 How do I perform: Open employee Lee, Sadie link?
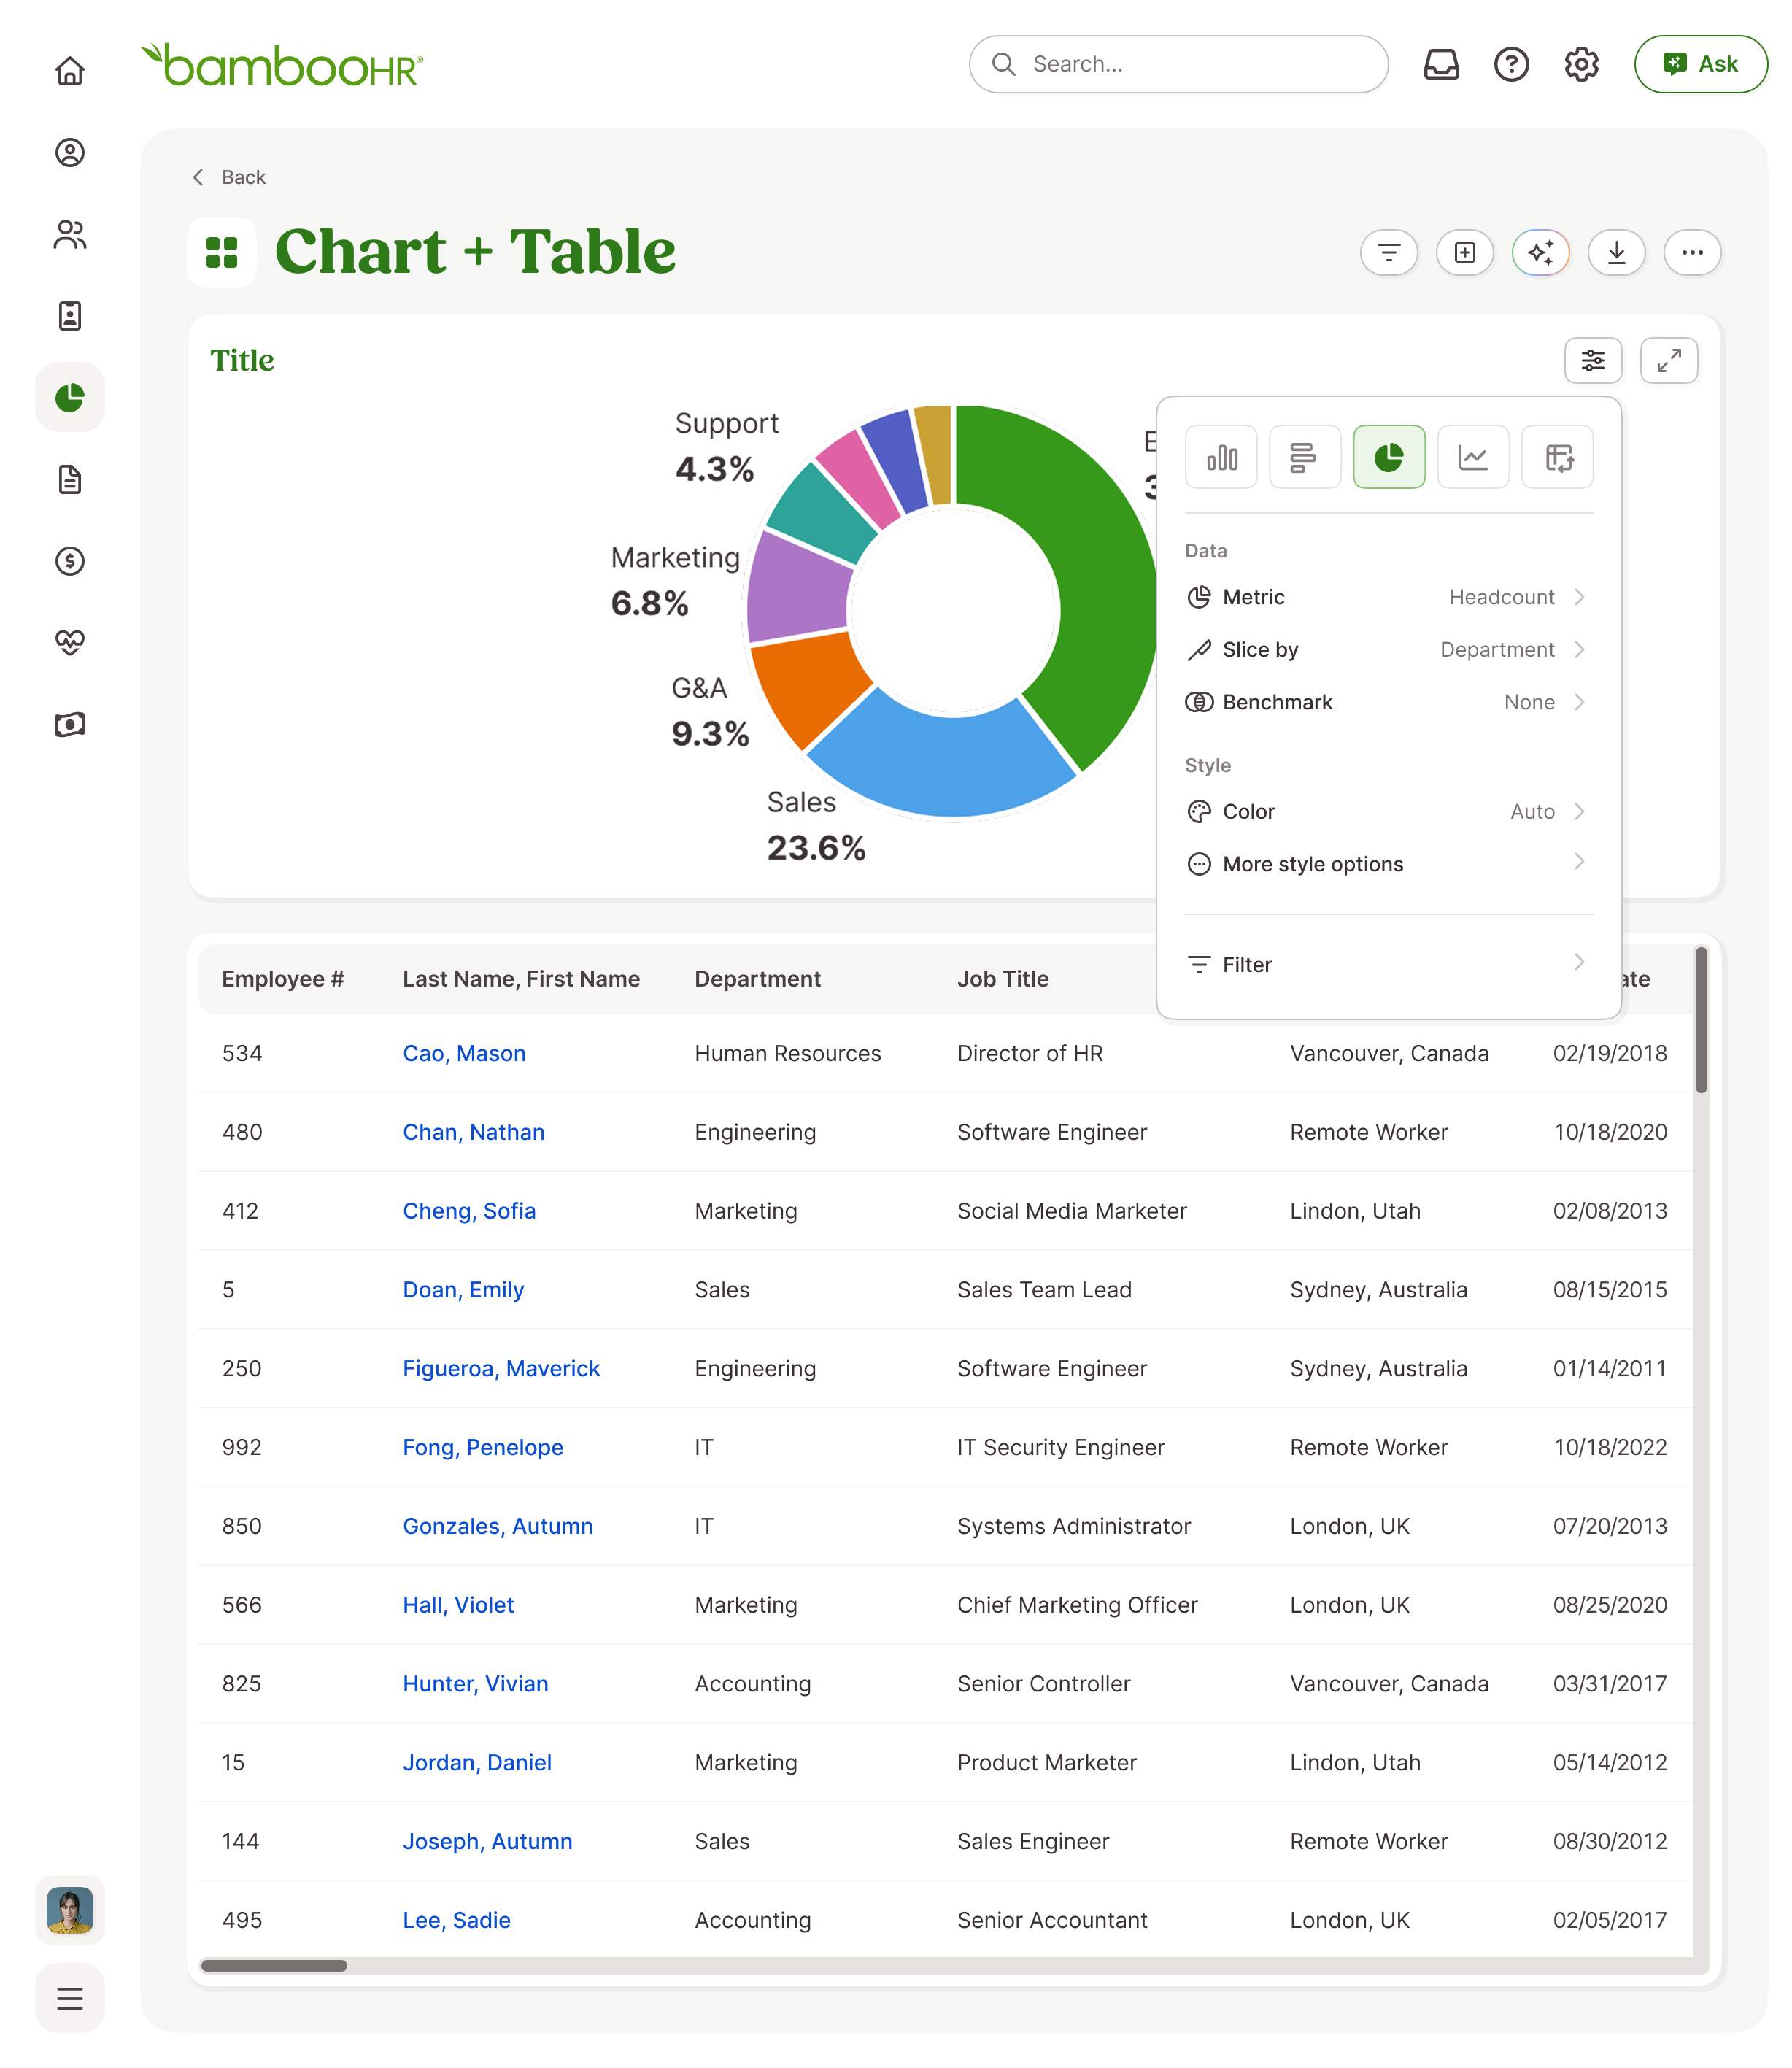click(457, 1920)
